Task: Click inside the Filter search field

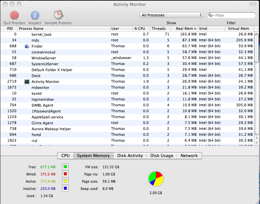Action: pos(231,15)
